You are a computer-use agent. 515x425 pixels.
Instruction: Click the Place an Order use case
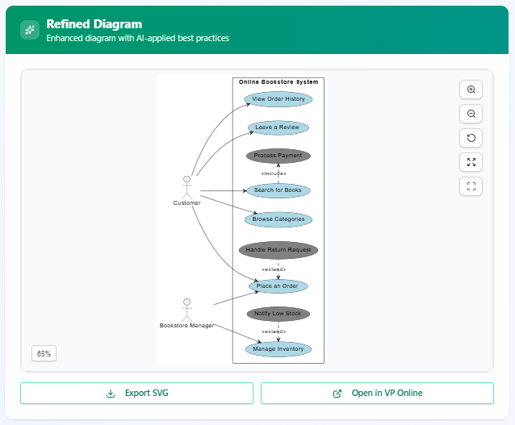coord(278,285)
